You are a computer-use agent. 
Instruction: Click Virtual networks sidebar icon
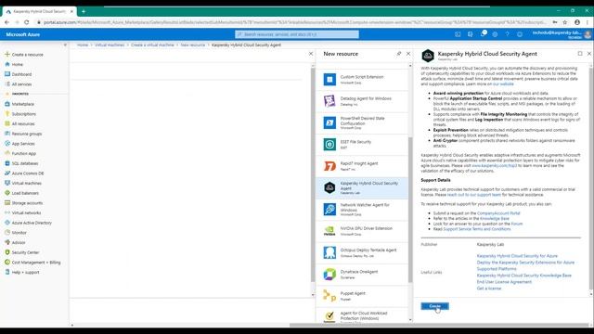click(x=7, y=212)
